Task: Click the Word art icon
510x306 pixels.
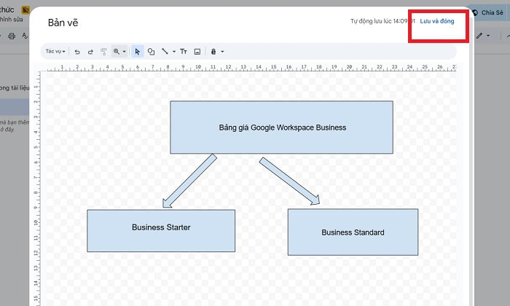Action: [213, 52]
